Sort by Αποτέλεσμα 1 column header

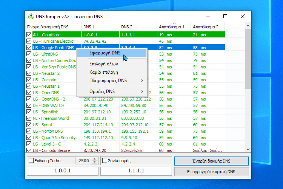coord(174,27)
